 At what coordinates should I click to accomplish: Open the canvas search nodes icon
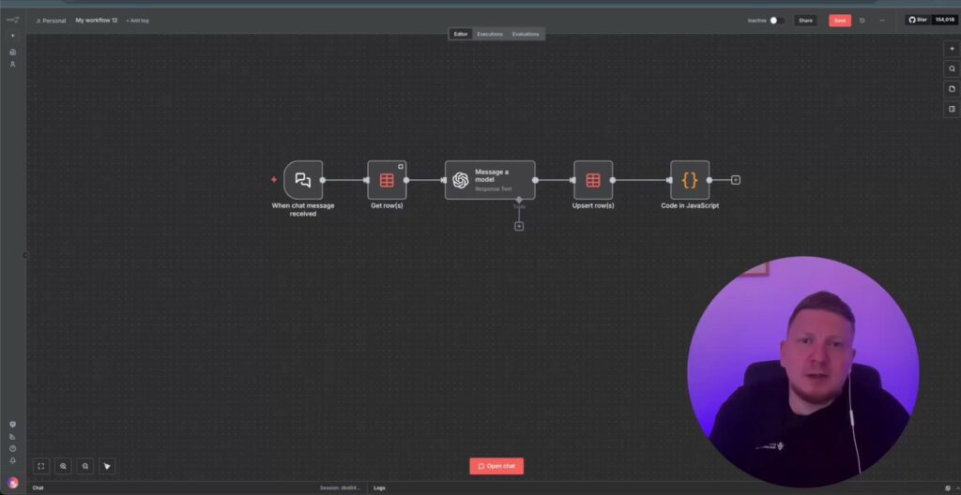pos(952,68)
